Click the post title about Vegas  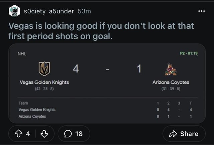[x=101, y=31]
